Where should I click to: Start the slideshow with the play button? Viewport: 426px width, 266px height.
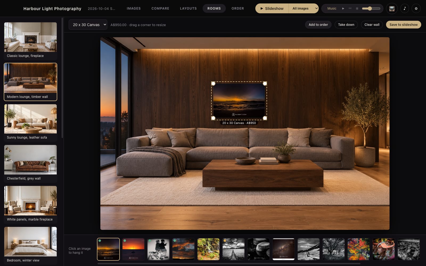point(272,9)
